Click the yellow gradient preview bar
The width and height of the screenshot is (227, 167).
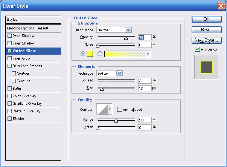(x=125, y=54)
